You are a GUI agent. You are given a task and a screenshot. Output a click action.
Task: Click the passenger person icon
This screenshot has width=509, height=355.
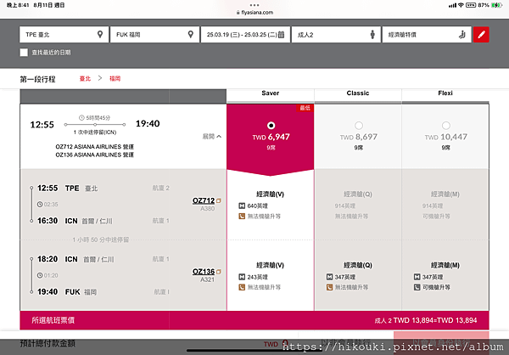pos(372,35)
